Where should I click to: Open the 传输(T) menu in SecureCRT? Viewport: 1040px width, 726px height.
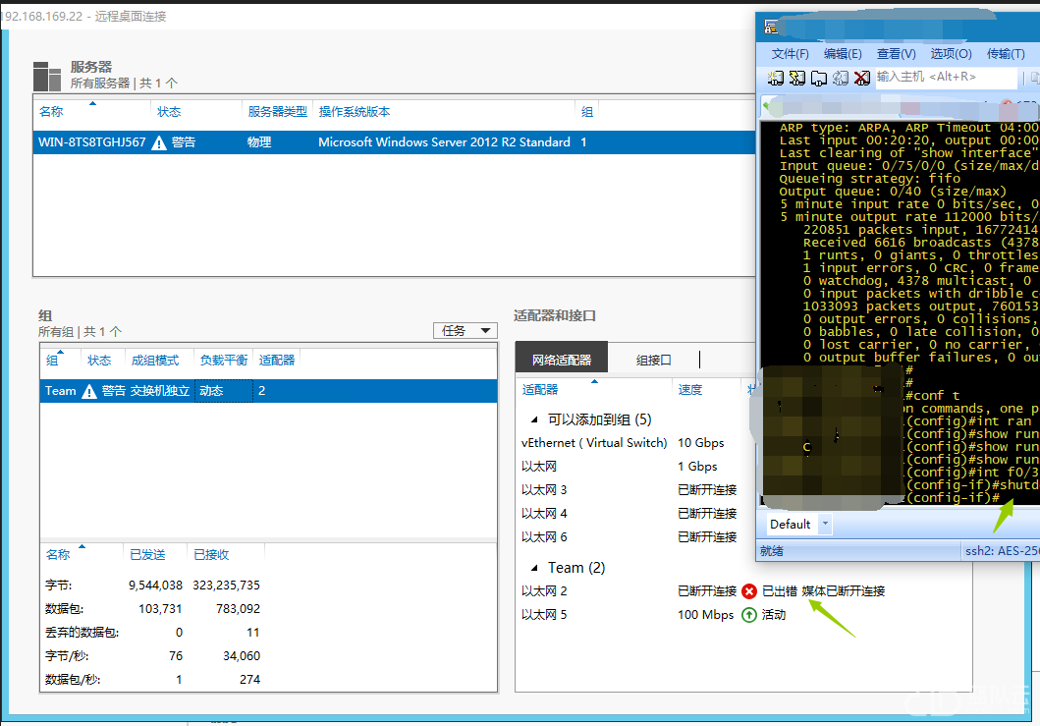tap(1006, 54)
